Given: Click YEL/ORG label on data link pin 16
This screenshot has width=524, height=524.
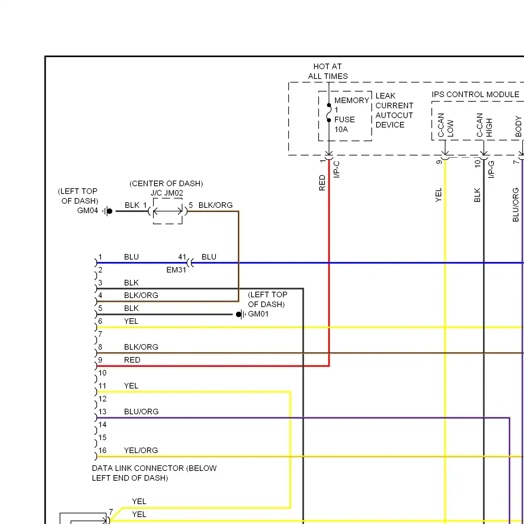Looking at the screenshot, I should pos(141,451).
